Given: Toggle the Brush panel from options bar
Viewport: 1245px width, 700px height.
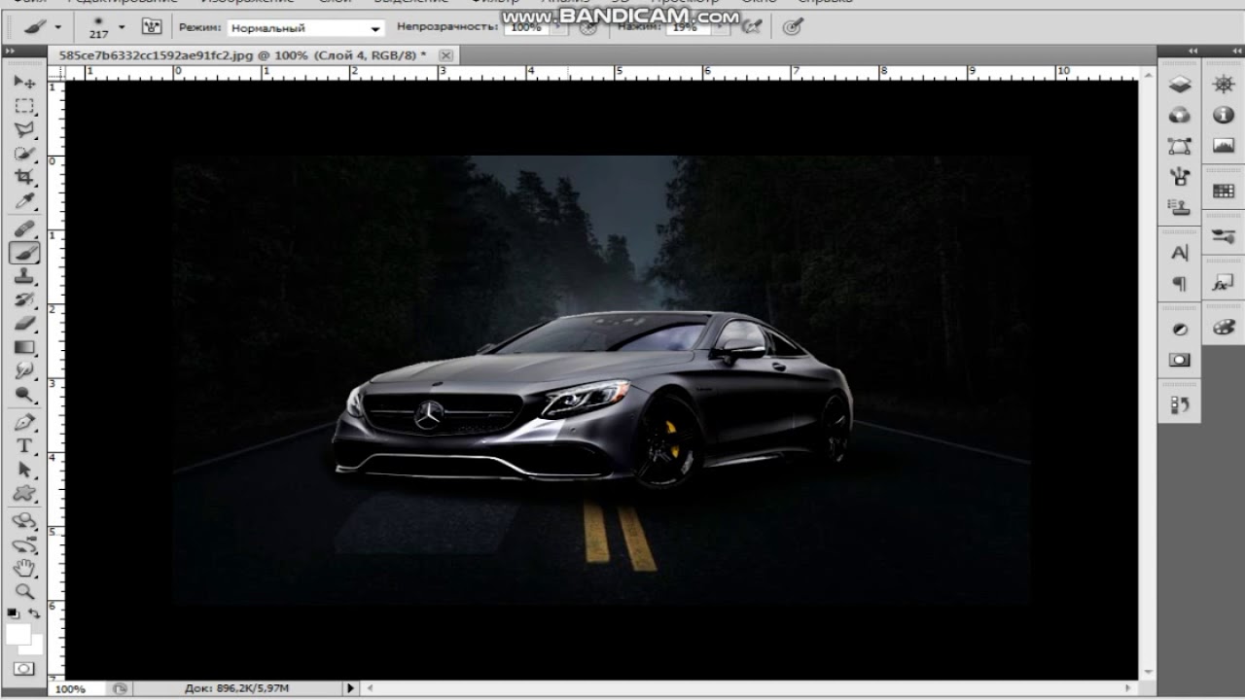Looking at the screenshot, I should point(152,27).
